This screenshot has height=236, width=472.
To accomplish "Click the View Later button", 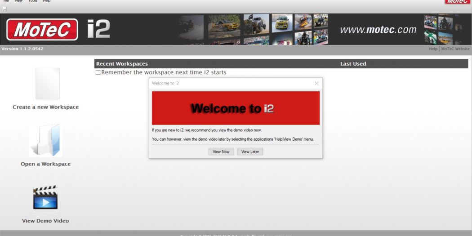I will (x=250, y=152).
